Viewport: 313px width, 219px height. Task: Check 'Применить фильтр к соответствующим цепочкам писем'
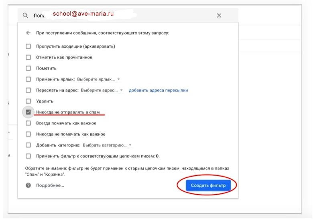point(28,156)
